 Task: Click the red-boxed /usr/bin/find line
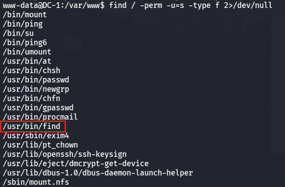[33, 127]
